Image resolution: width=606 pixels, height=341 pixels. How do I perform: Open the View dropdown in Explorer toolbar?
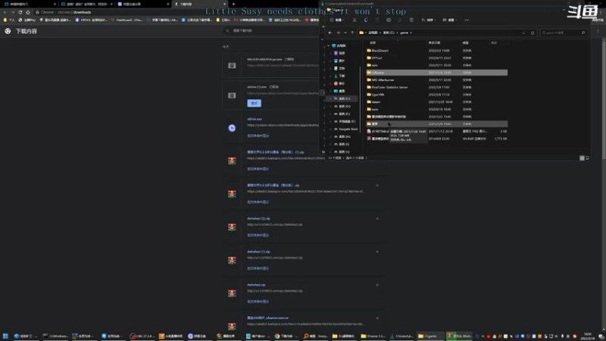[x=450, y=20]
